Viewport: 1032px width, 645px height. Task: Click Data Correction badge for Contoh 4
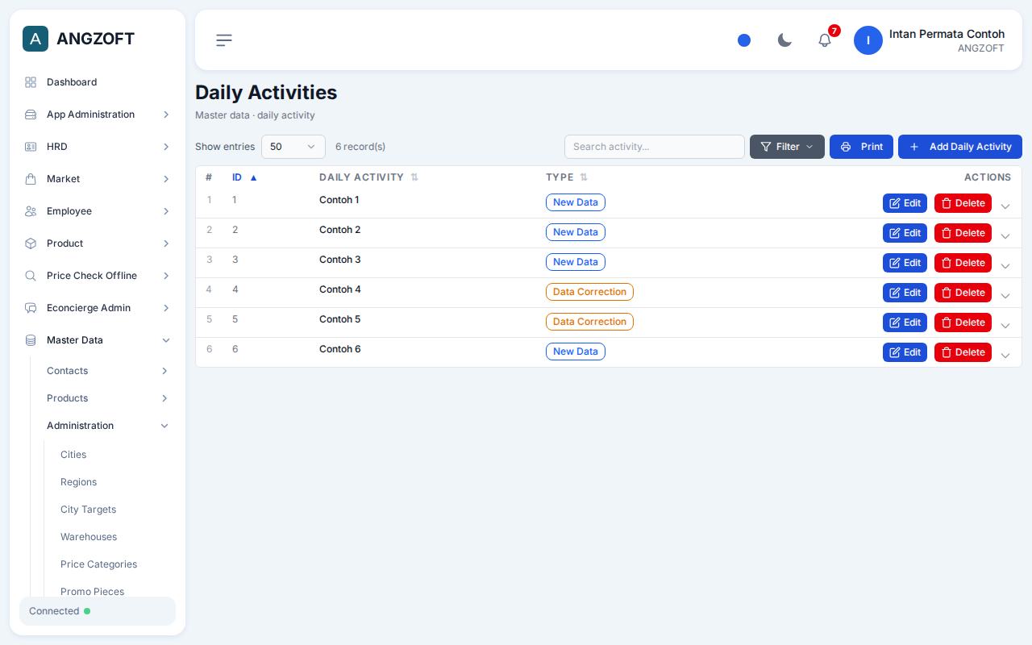pyautogui.click(x=589, y=292)
